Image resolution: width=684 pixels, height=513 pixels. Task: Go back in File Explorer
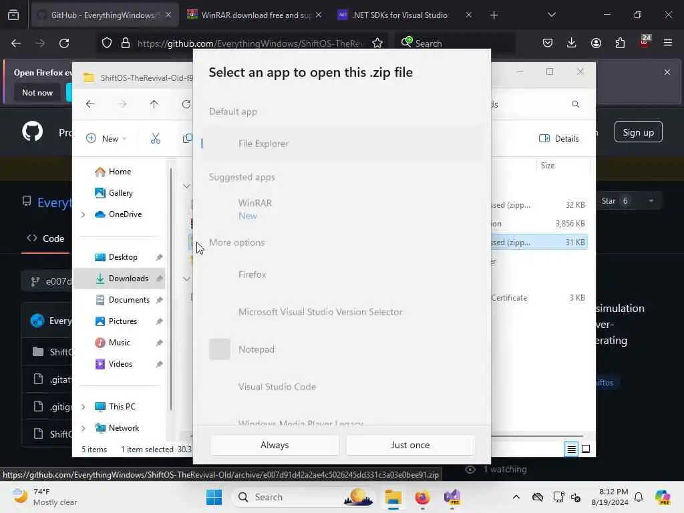click(90, 104)
